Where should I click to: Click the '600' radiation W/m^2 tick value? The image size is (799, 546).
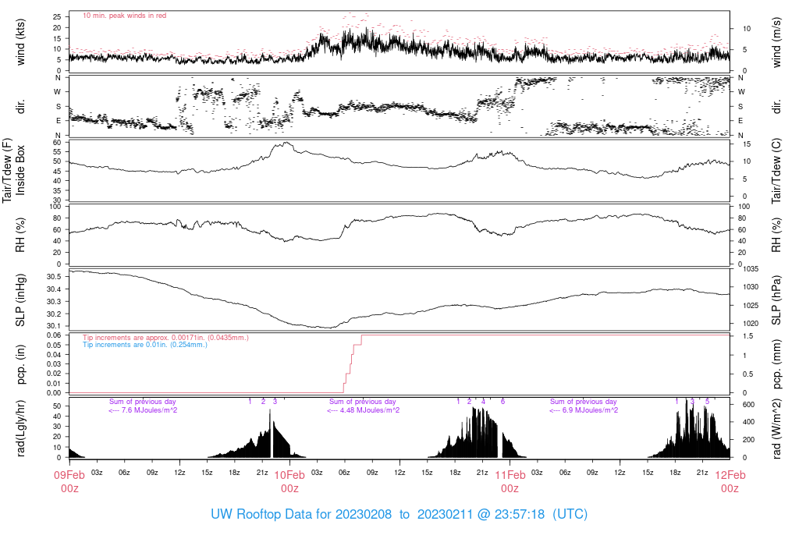(748, 405)
